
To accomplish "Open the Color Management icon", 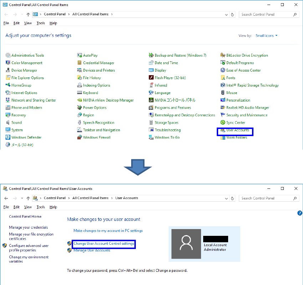I will (8, 63).
